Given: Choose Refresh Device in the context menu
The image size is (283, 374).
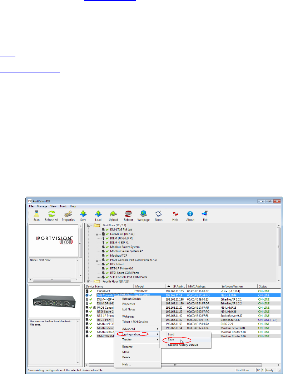Looking at the screenshot, I should [138, 299].
